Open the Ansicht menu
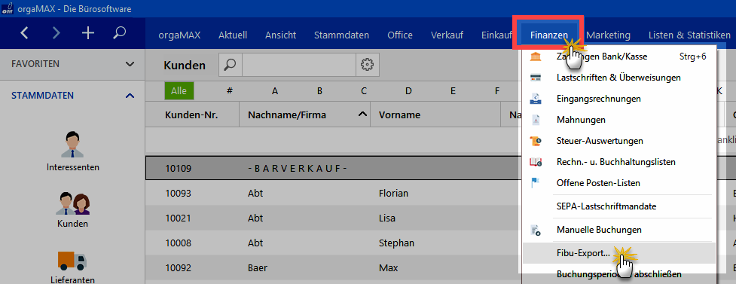This screenshot has width=736, height=284. coord(281,35)
